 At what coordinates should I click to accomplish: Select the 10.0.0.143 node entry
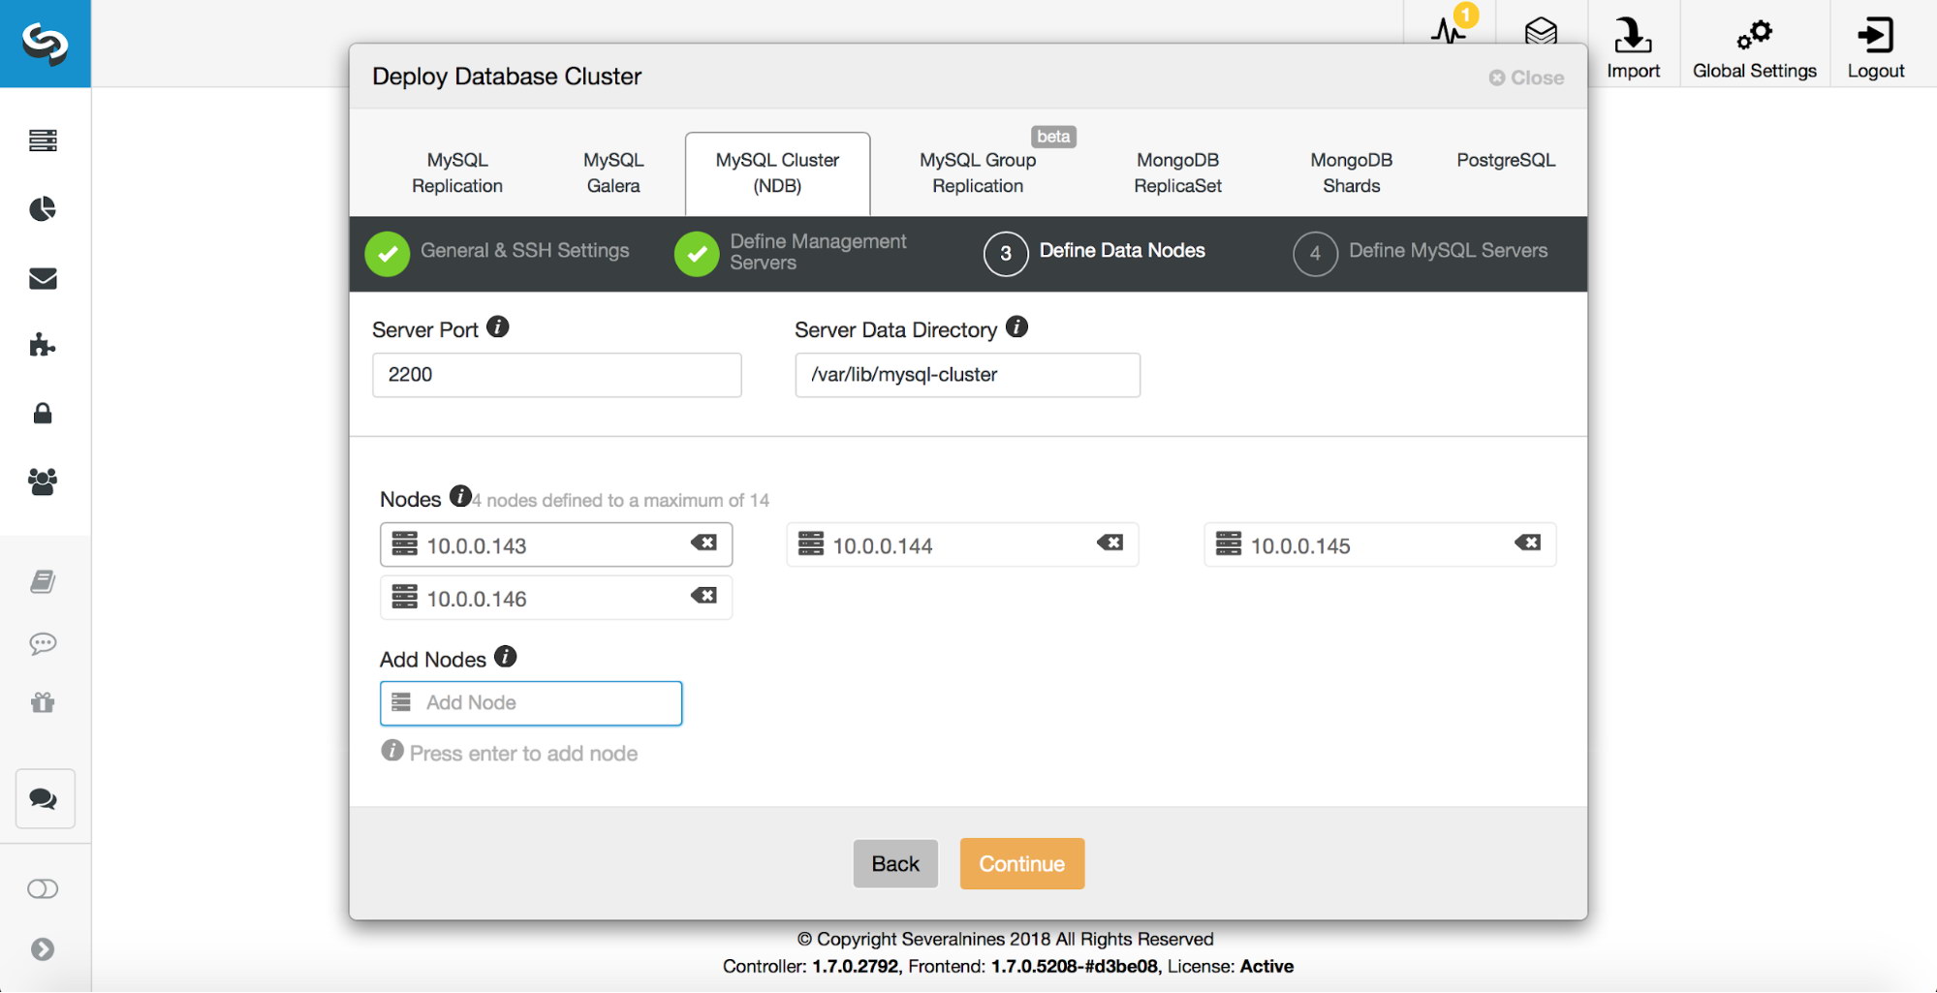coord(556,544)
